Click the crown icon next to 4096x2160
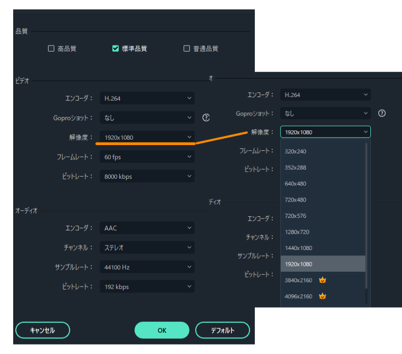Viewport: 402px width, 354px height. [322, 296]
